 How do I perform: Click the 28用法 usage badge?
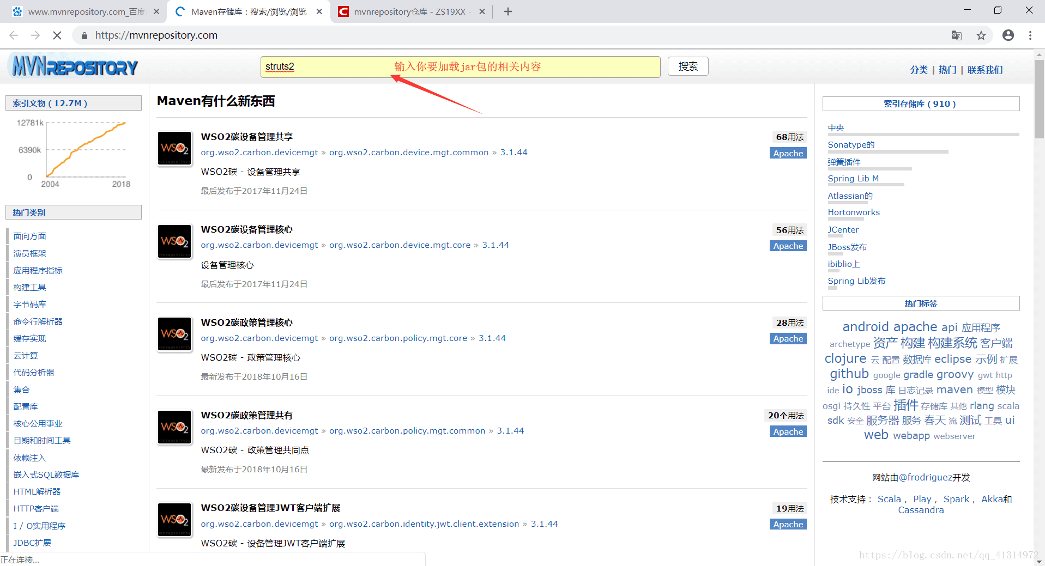789,322
